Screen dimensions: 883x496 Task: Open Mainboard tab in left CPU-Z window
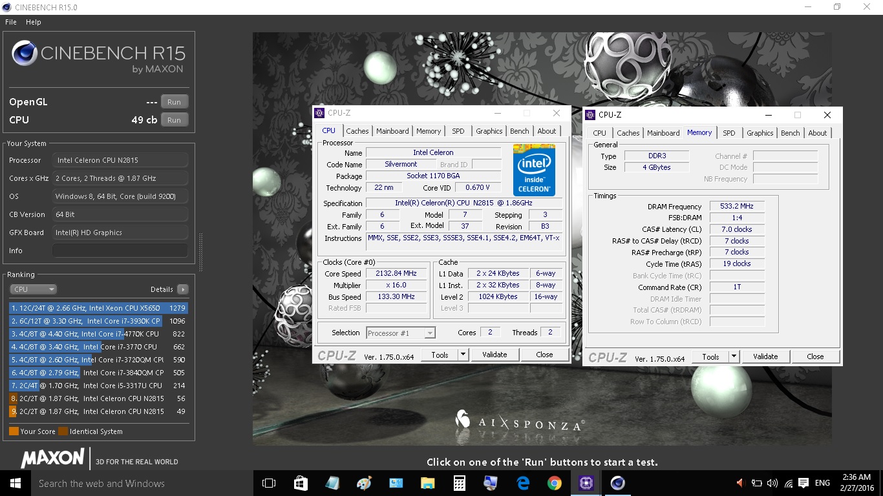[392, 131]
